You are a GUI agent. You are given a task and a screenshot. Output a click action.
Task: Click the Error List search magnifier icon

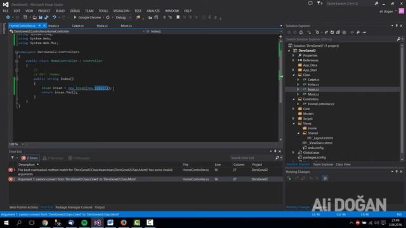[277, 158]
